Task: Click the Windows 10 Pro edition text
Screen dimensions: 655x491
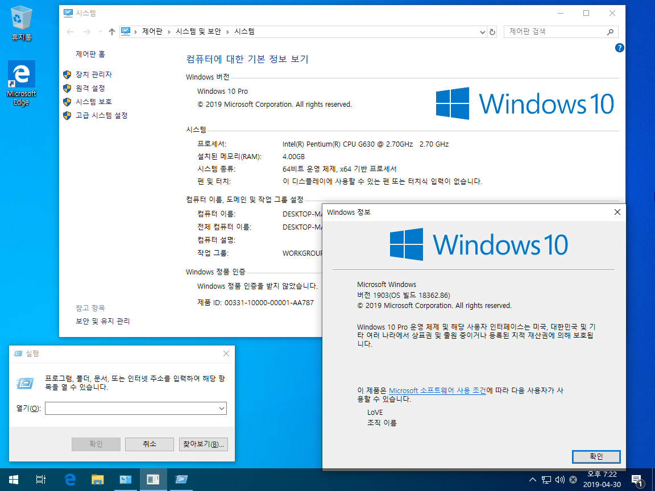Action: pyautogui.click(x=222, y=91)
